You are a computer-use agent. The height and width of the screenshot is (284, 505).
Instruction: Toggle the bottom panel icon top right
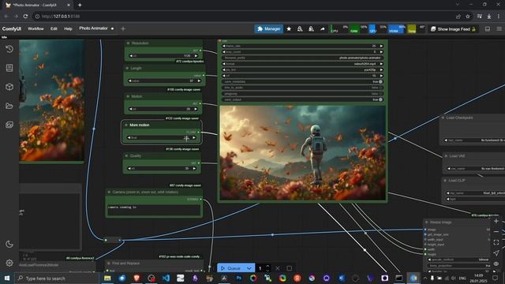coord(488,29)
